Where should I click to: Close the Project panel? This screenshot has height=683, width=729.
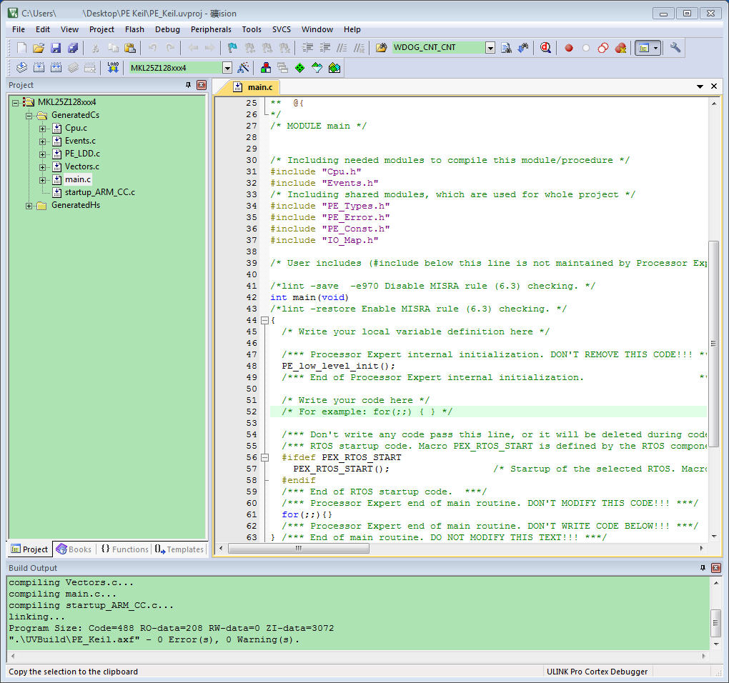pyautogui.click(x=202, y=85)
